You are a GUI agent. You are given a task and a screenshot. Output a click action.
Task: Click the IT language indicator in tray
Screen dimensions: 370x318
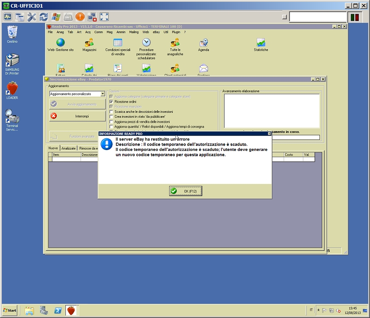[311, 310]
